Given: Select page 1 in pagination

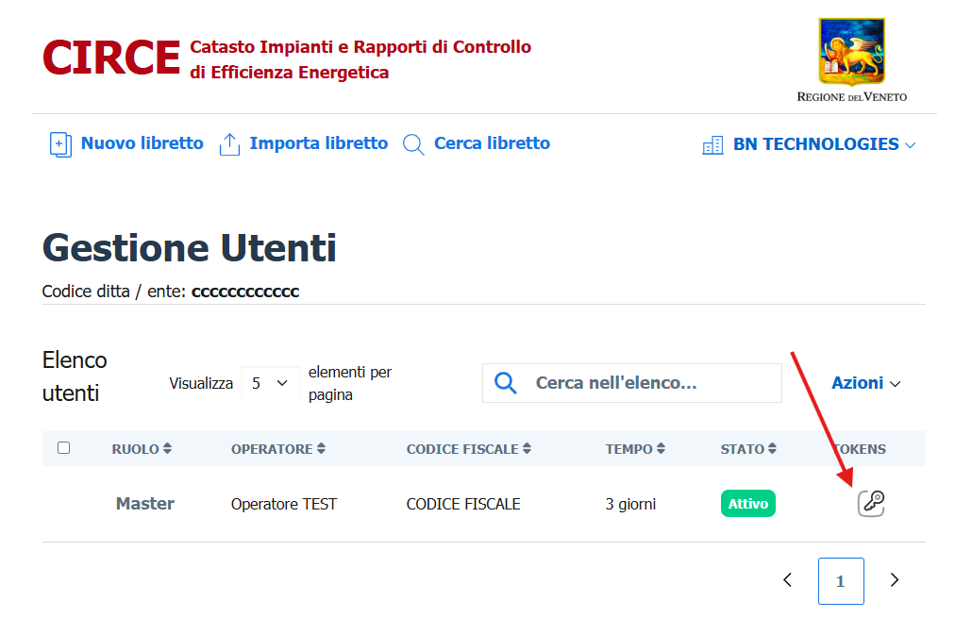Looking at the screenshot, I should [x=841, y=581].
